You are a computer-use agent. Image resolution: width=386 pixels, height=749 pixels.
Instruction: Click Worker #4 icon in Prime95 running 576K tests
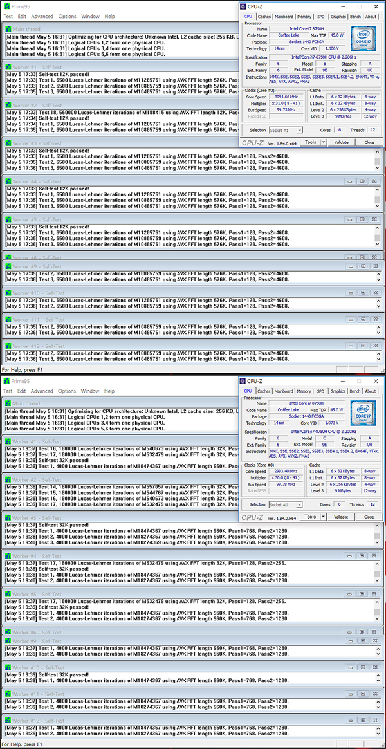tap(8, 181)
